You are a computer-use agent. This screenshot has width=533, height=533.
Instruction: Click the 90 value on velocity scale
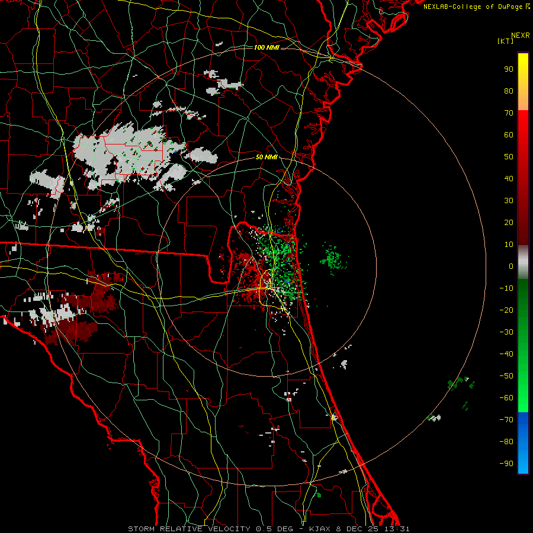click(x=509, y=69)
